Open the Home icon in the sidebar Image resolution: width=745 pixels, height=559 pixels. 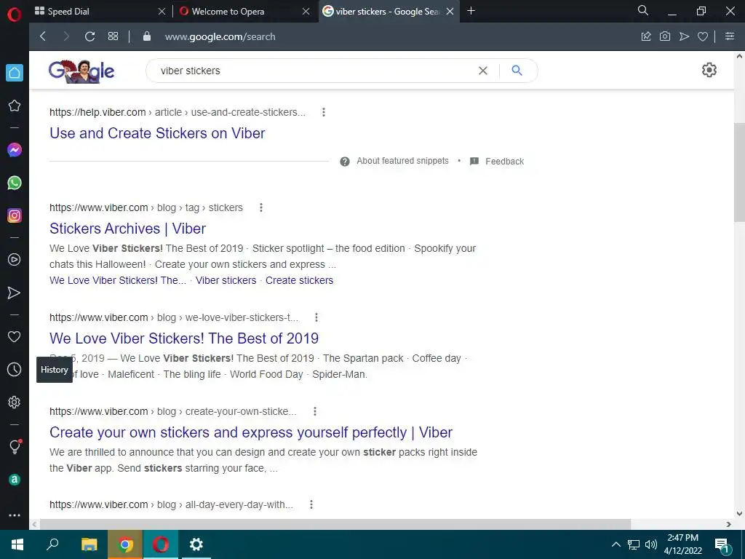[x=15, y=73]
